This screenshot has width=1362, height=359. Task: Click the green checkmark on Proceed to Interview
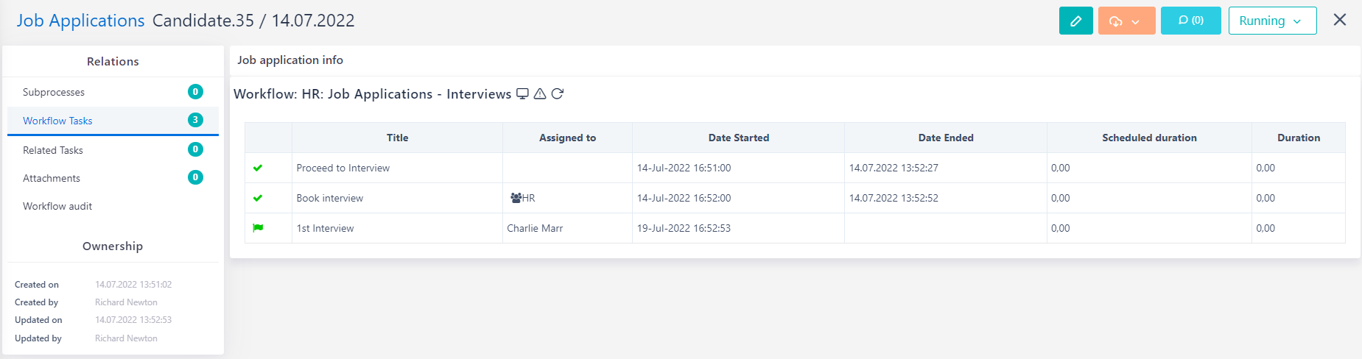(x=258, y=168)
